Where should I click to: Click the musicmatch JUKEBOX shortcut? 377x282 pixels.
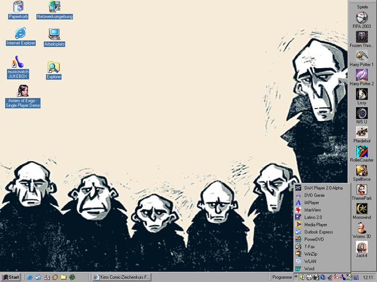pos(18,63)
